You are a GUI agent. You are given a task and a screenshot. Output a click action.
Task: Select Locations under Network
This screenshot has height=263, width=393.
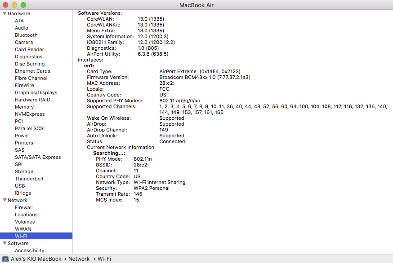coord(26,215)
